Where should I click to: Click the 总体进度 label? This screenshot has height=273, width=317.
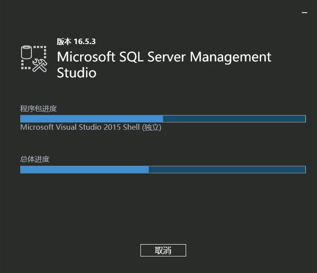coord(35,159)
